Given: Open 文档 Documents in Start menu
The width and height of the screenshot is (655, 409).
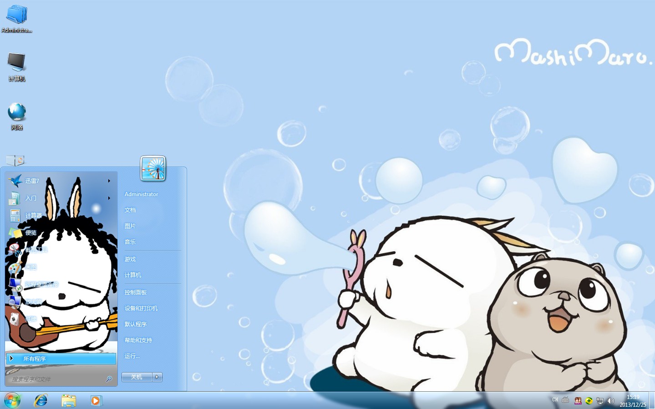Looking at the screenshot, I should click(130, 210).
